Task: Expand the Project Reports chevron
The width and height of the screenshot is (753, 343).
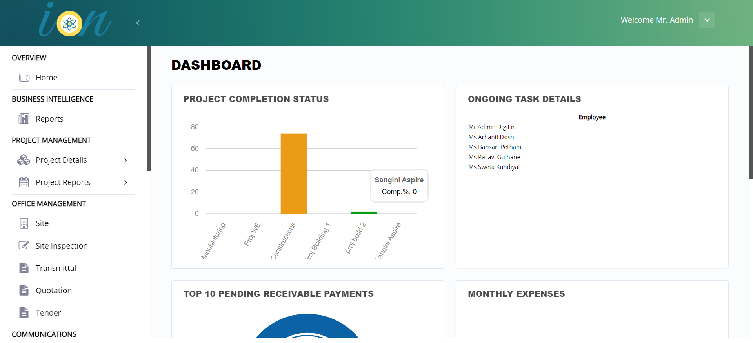Action: [125, 182]
